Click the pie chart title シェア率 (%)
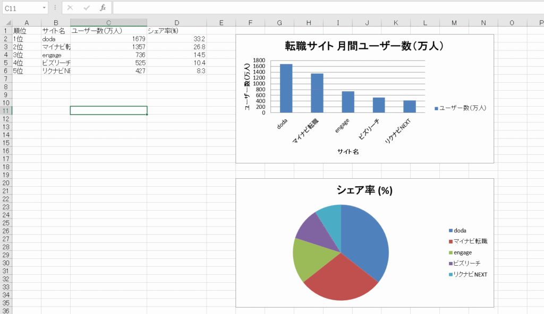 click(x=364, y=190)
